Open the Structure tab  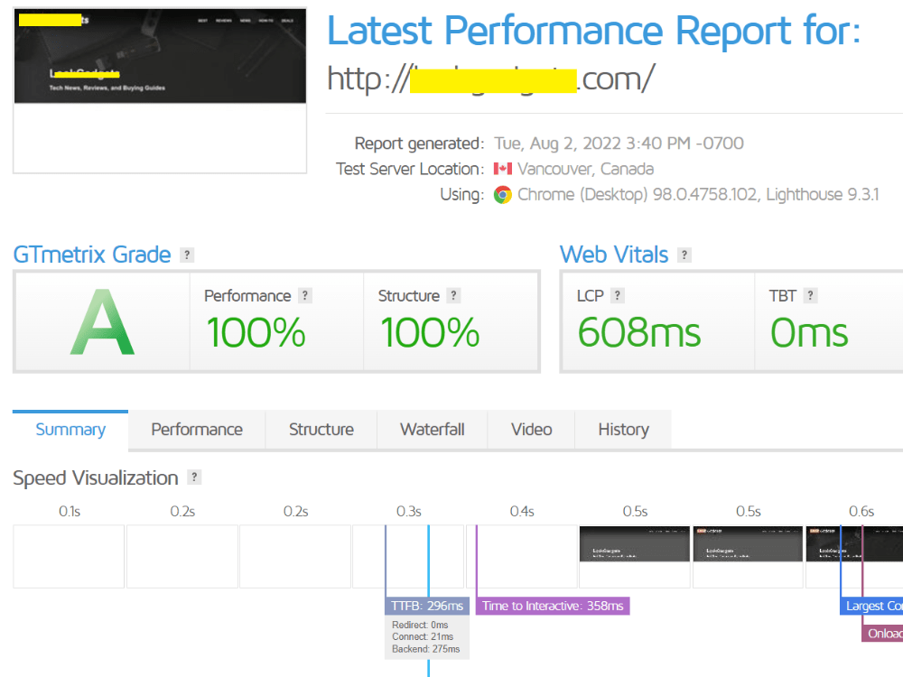321,430
